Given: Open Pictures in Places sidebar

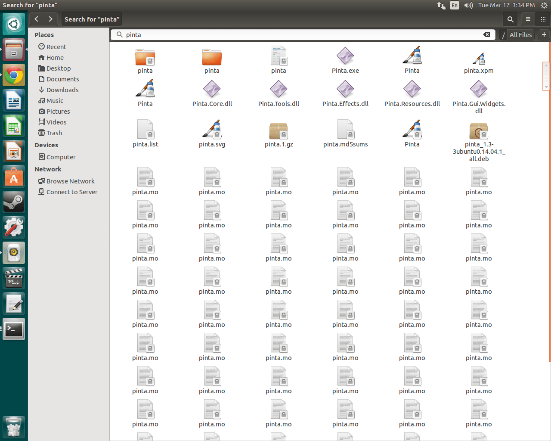Looking at the screenshot, I should (58, 111).
